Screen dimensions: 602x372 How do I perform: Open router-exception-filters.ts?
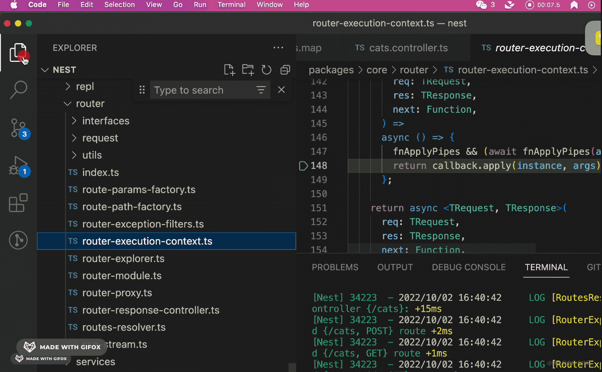(143, 224)
